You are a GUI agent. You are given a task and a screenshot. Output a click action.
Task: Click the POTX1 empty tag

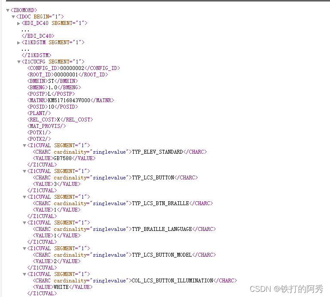click(39, 133)
